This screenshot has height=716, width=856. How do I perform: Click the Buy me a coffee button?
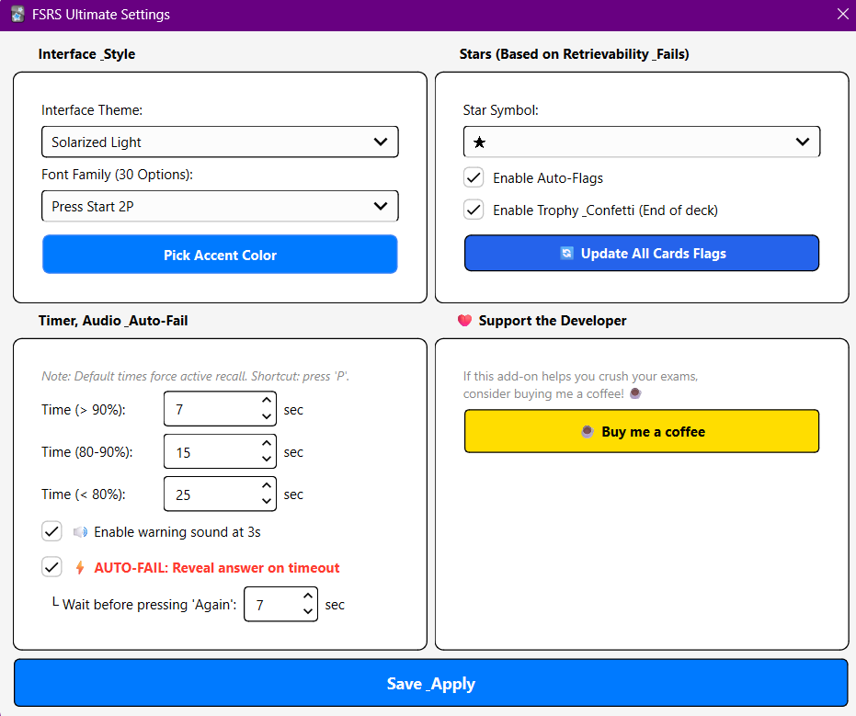pos(641,432)
